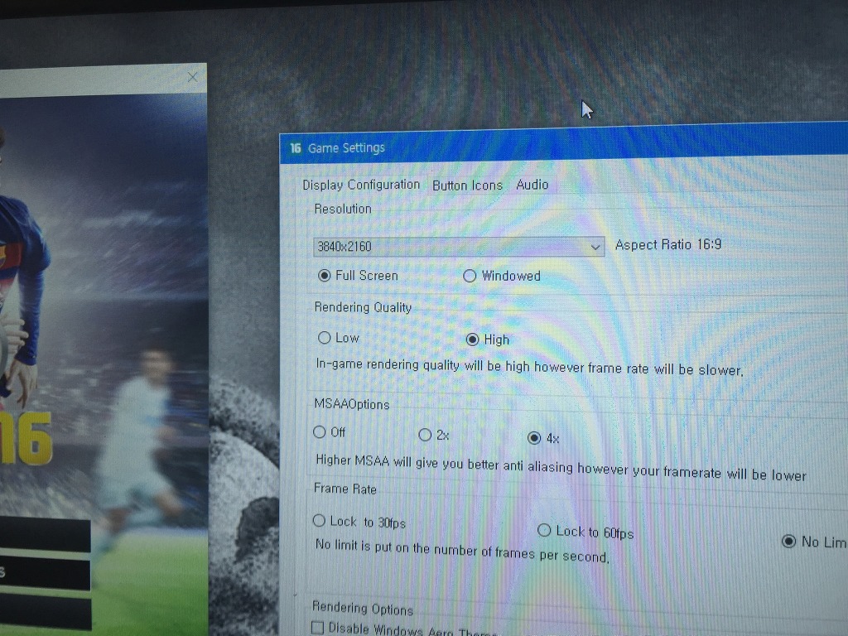Image resolution: width=848 pixels, height=636 pixels.
Task: Select the Full Screen radio button
Action: click(x=325, y=275)
